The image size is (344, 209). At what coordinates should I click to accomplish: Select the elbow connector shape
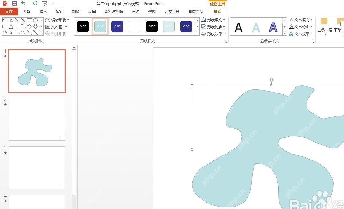(17, 26)
